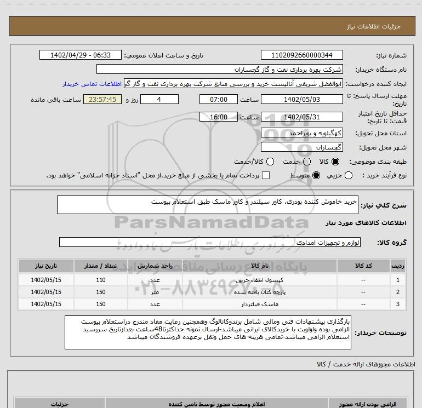
Task: Click the announcement date field 1402/04/29 - 06:33
Action: pyautogui.click(x=81, y=55)
